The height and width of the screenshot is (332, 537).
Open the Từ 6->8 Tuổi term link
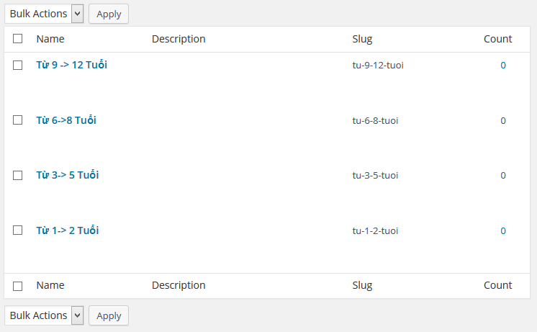click(66, 120)
